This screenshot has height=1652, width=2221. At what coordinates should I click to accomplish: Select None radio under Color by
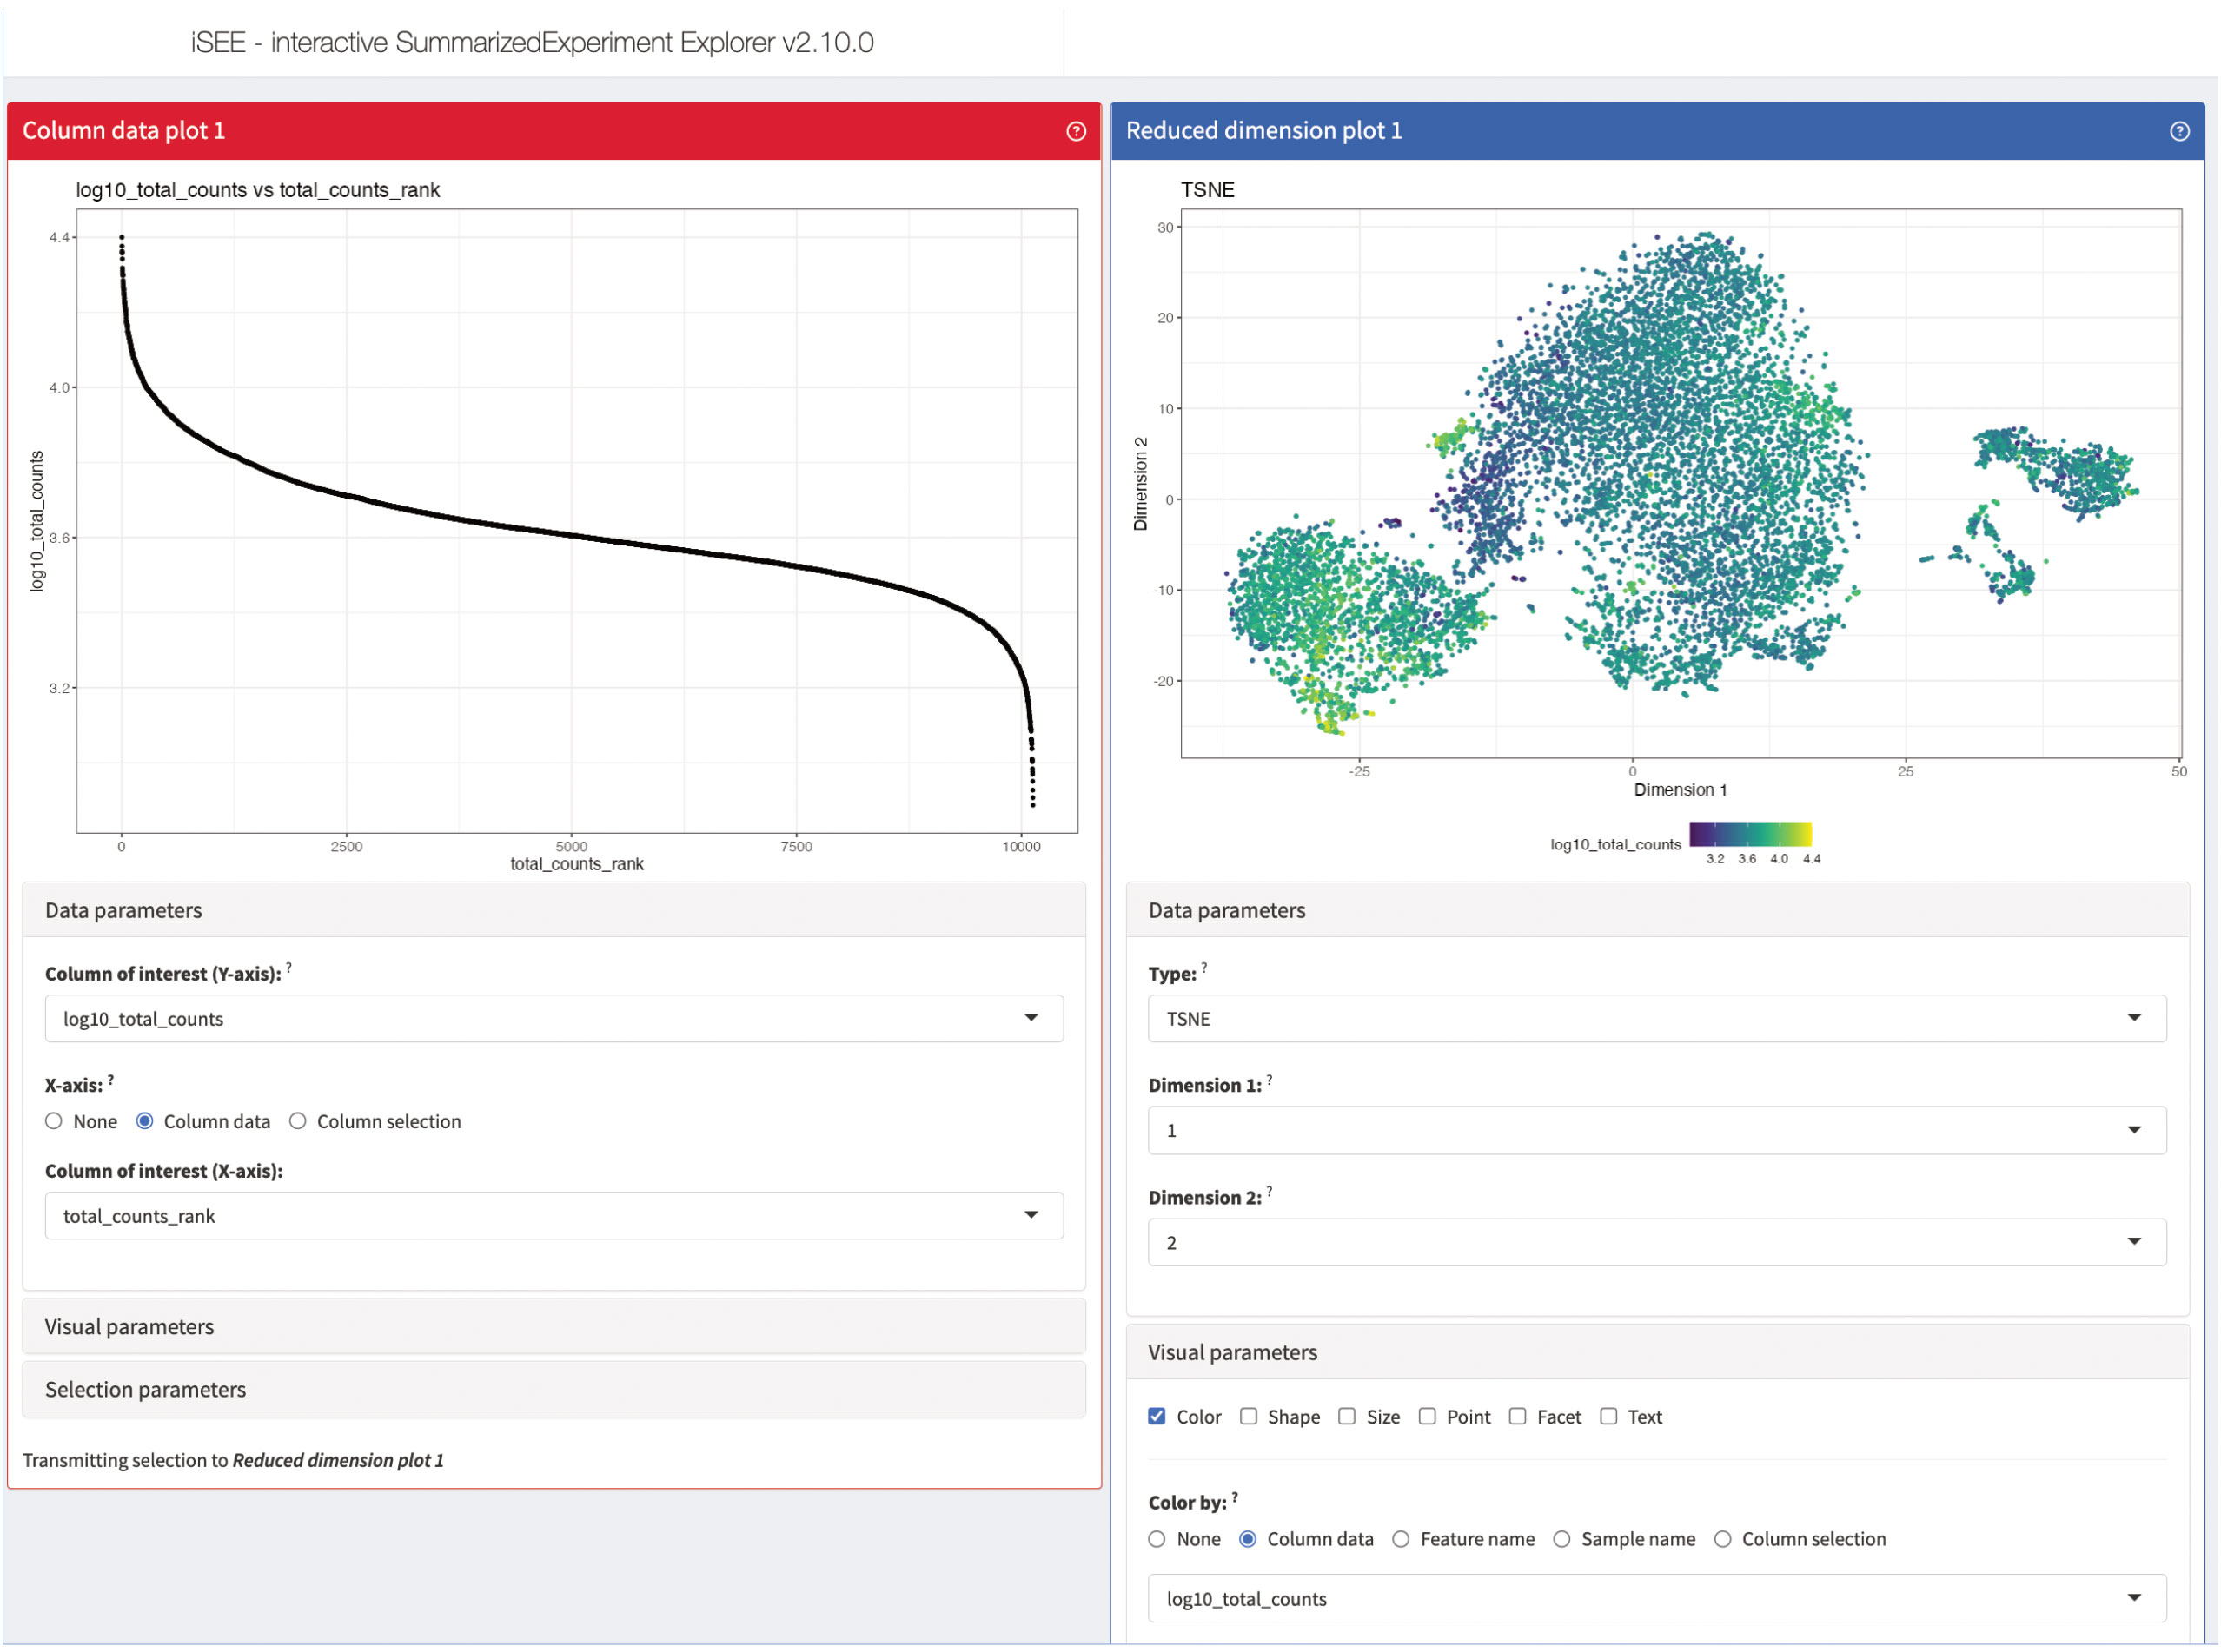(1157, 1539)
